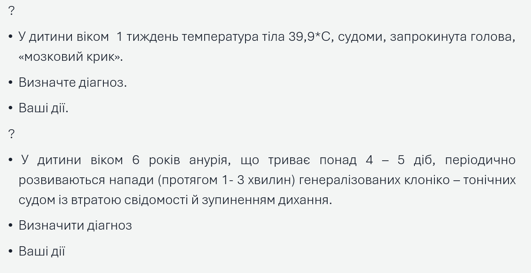Click the question mark at the very top
The width and height of the screenshot is (531, 273).
click(11, 11)
